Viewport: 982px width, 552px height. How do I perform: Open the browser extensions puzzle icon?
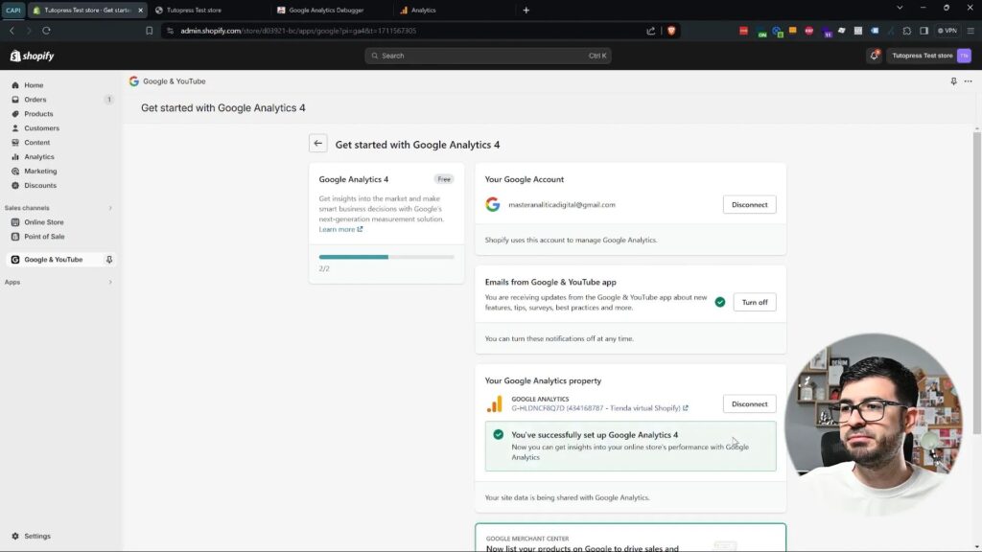tap(907, 31)
